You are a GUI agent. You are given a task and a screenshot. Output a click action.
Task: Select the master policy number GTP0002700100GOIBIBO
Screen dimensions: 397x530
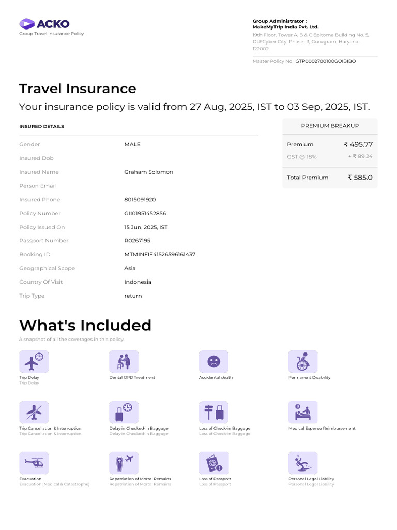(x=326, y=61)
